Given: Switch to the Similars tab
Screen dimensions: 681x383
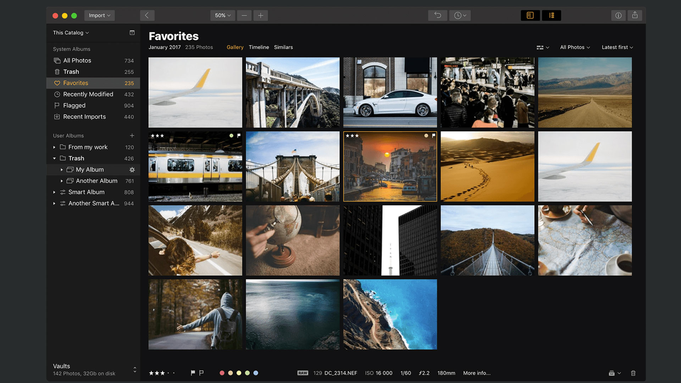Looking at the screenshot, I should coord(283,47).
